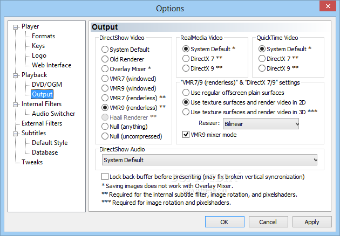
Task: Go to the Tweaks settings page
Action: 32,162
